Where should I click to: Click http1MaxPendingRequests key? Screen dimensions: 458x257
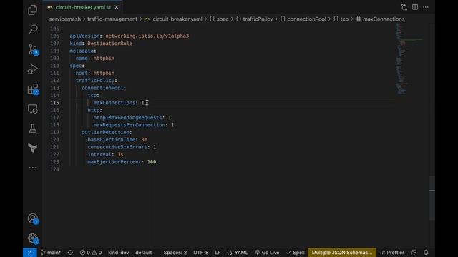pos(127,117)
